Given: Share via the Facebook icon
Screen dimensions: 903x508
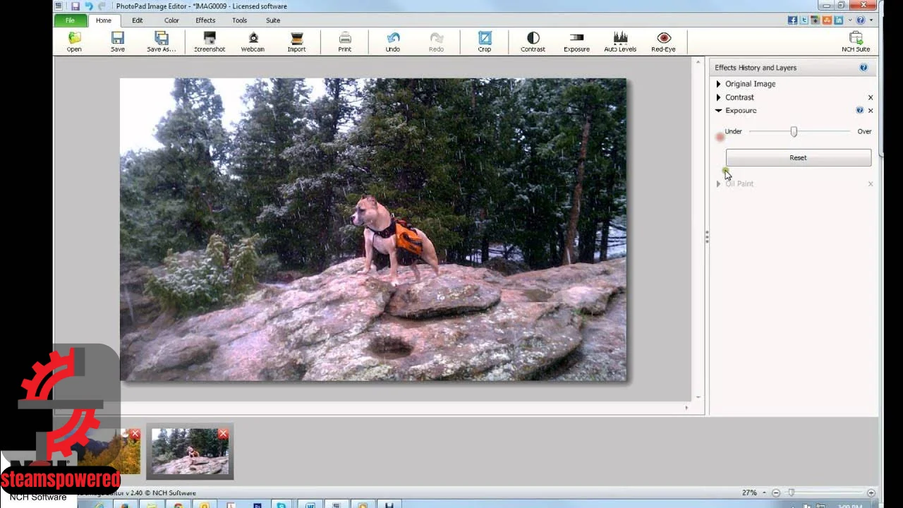Looking at the screenshot, I should (x=792, y=20).
